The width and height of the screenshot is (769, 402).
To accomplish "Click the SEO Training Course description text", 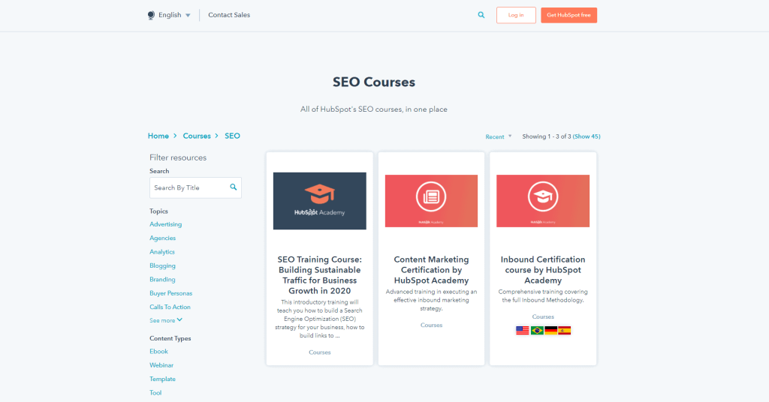I will coord(320,319).
